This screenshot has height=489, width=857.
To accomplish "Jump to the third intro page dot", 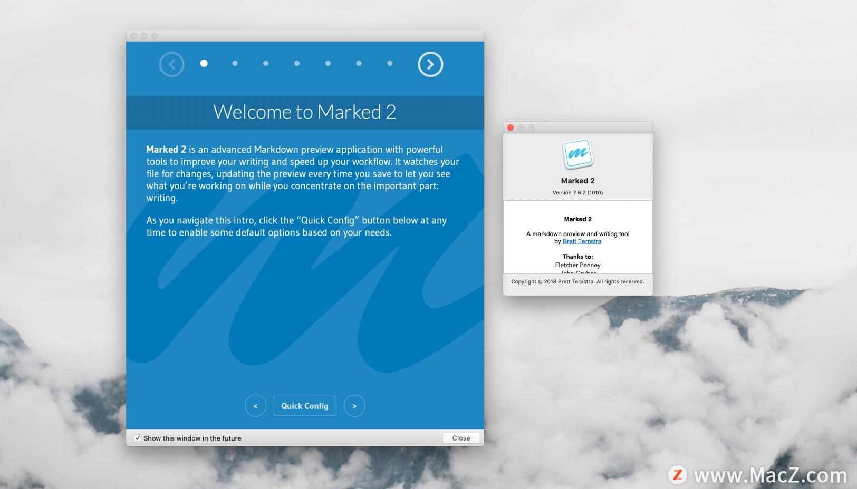I will (x=266, y=63).
